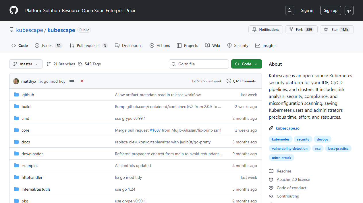This screenshot has width=363, height=203.
Task: Click the kubernetes topic tag
Action: click(281, 139)
